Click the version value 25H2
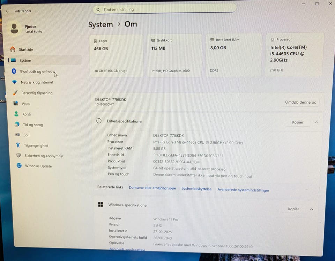The width and height of the screenshot is (335, 261). click(157, 225)
